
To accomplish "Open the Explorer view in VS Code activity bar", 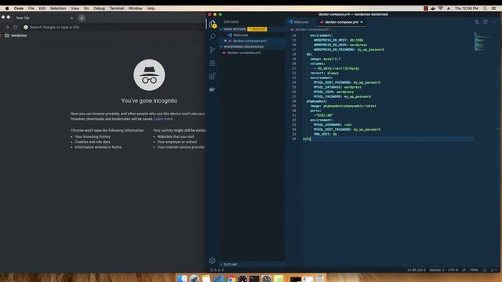I will pos(213,24).
